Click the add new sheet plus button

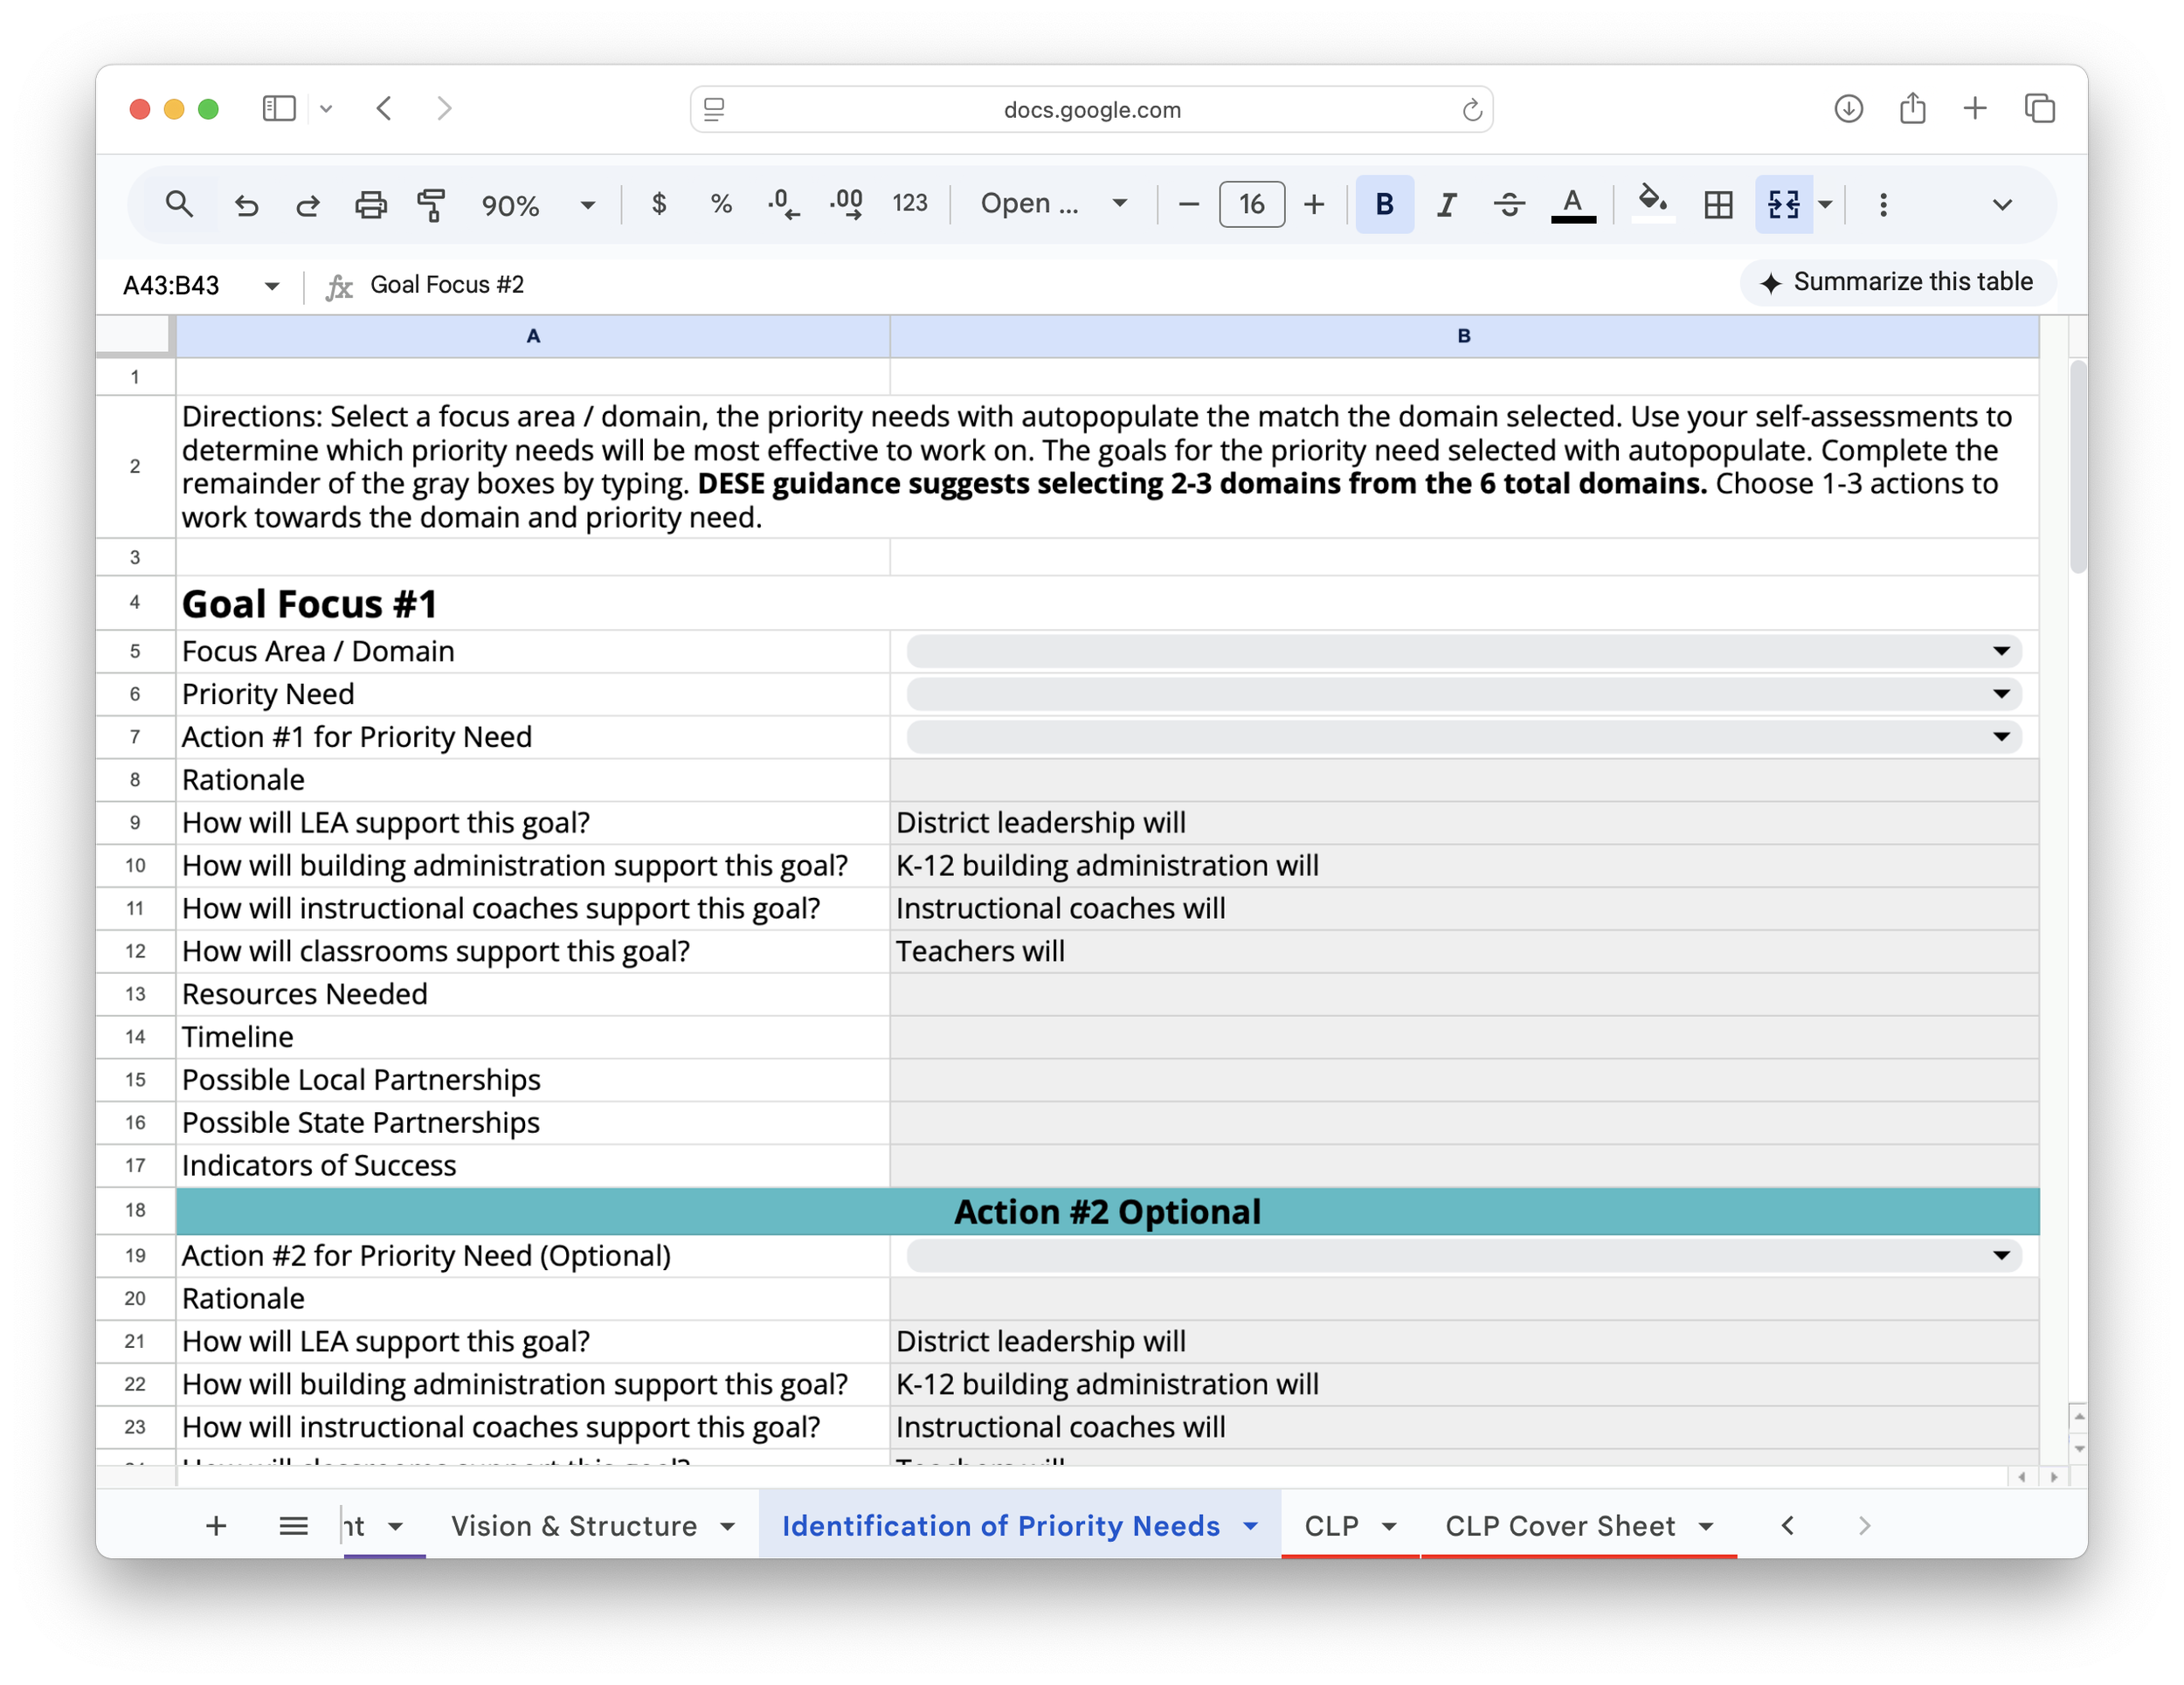(x=216, y=1526)
